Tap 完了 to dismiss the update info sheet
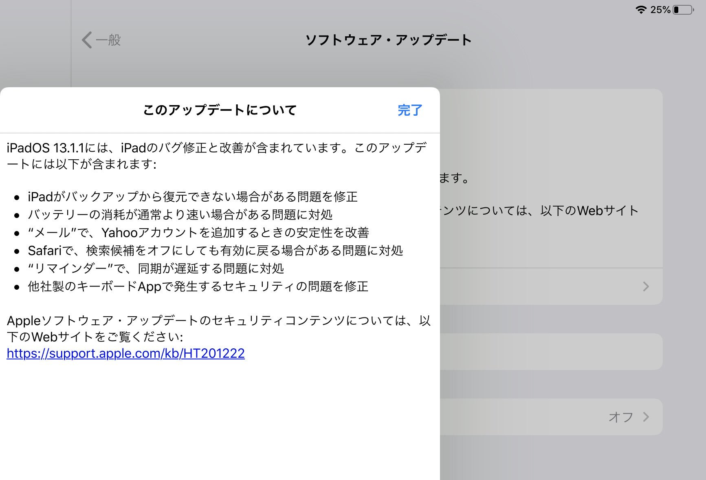The width and height of the screenshot is (706, 480). tap(410, 110)
